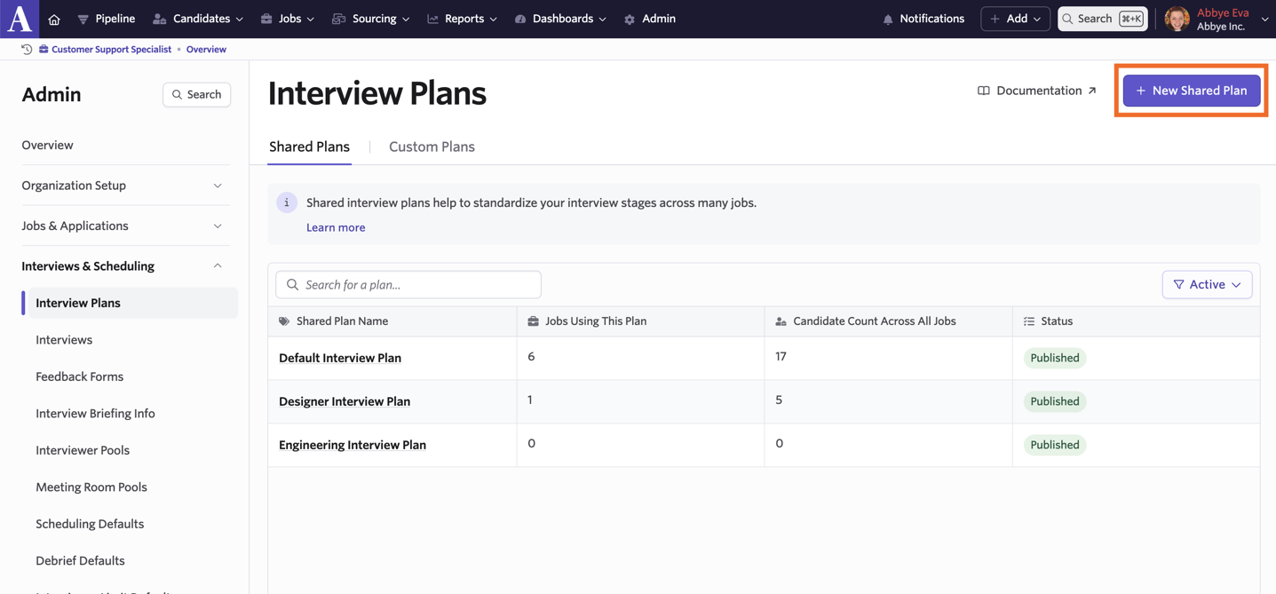
Task: Switch to the Custom Plans tab
Action: [x=432, y=147]
